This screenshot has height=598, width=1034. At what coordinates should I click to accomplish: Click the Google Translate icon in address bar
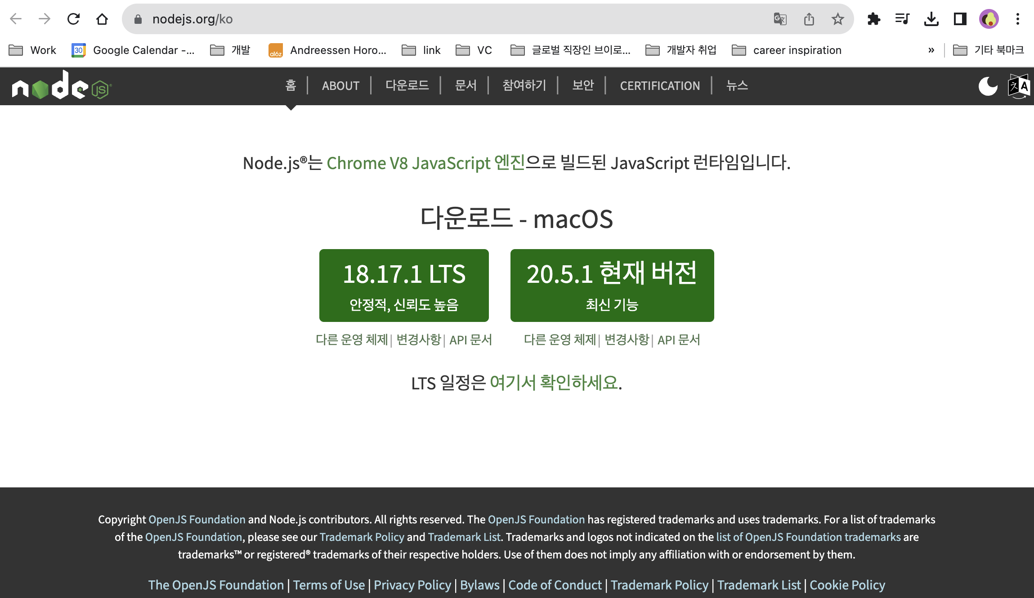click(x=780, y=19)
